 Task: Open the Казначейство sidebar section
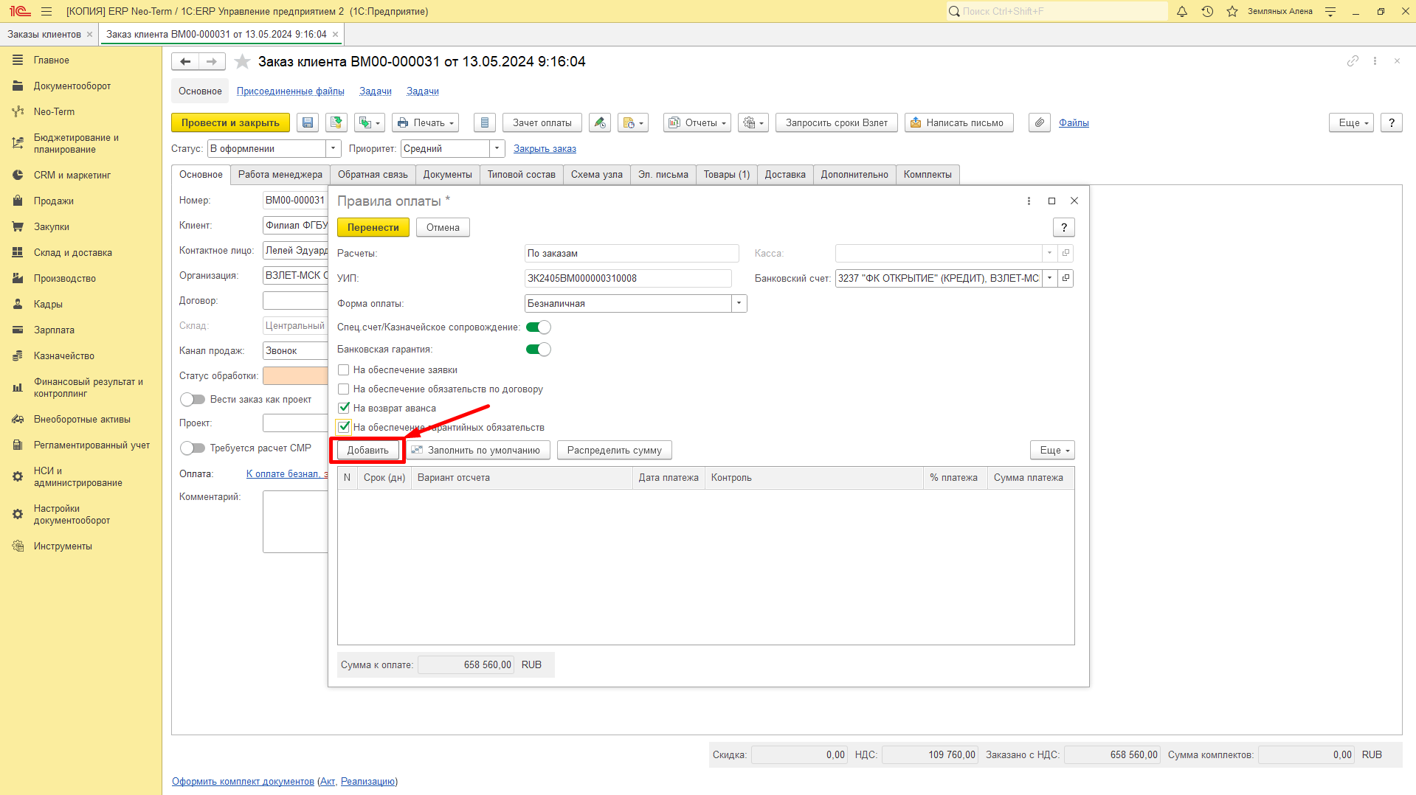click(63, 356)
